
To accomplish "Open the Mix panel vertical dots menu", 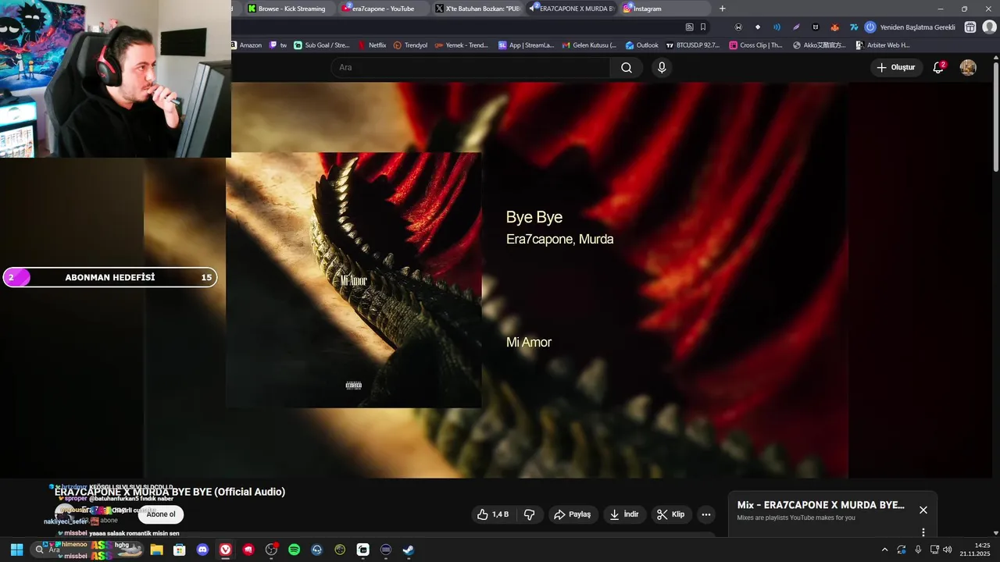I will [923, 532].
